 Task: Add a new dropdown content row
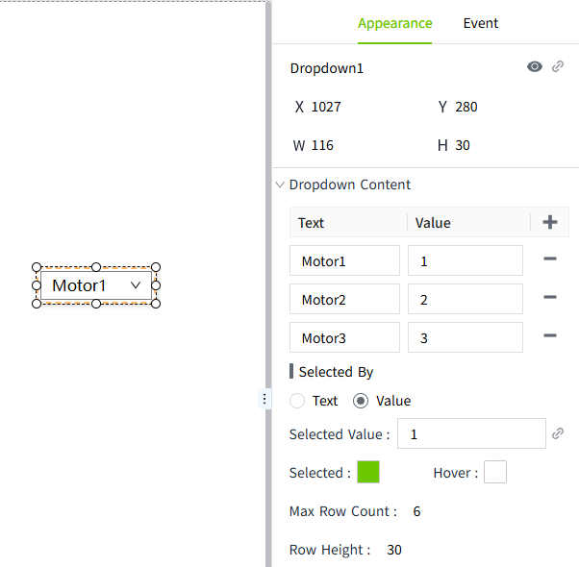tap(549, 223)
